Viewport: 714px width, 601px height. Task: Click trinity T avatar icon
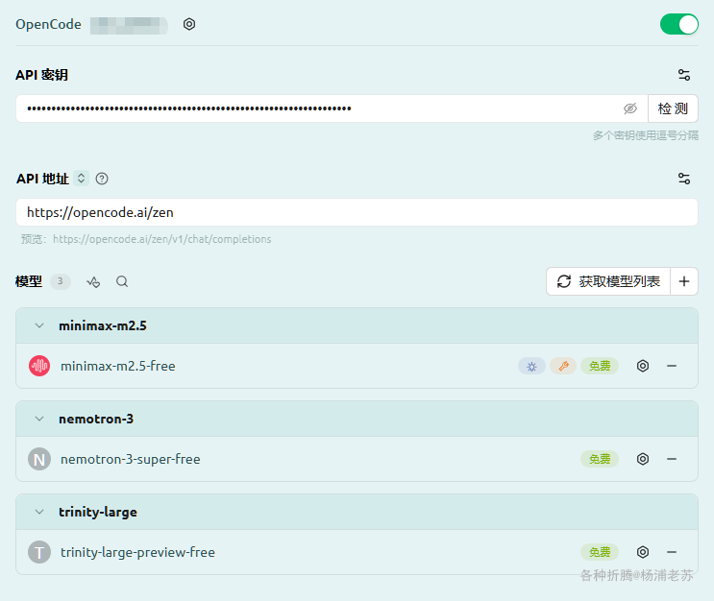pyautogui.click(x=39, y=552)
